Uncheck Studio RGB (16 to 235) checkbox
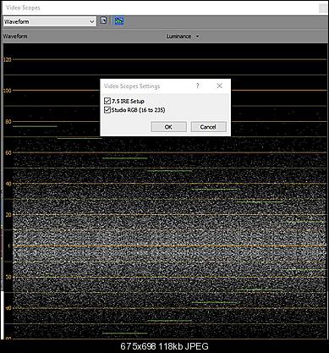Viewport: 329px width, 353px height. click(107, 110)
